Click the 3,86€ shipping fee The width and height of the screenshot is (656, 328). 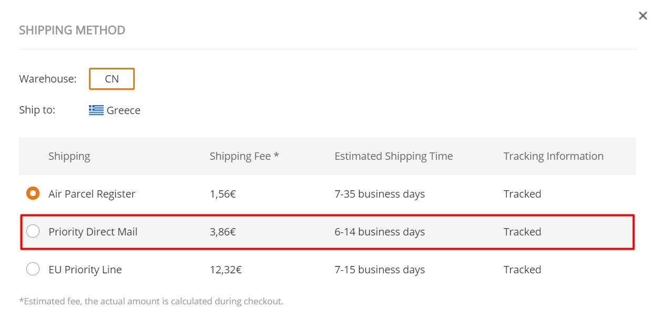click(223, 232)
